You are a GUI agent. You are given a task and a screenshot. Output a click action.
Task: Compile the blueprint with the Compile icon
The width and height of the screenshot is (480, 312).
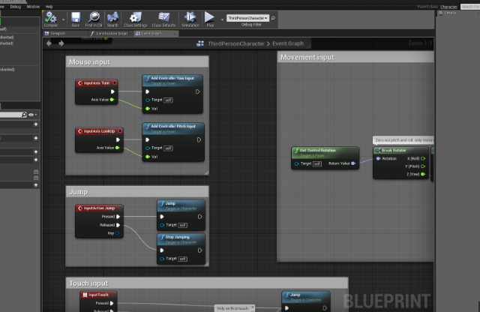click(x=51, y=19)
